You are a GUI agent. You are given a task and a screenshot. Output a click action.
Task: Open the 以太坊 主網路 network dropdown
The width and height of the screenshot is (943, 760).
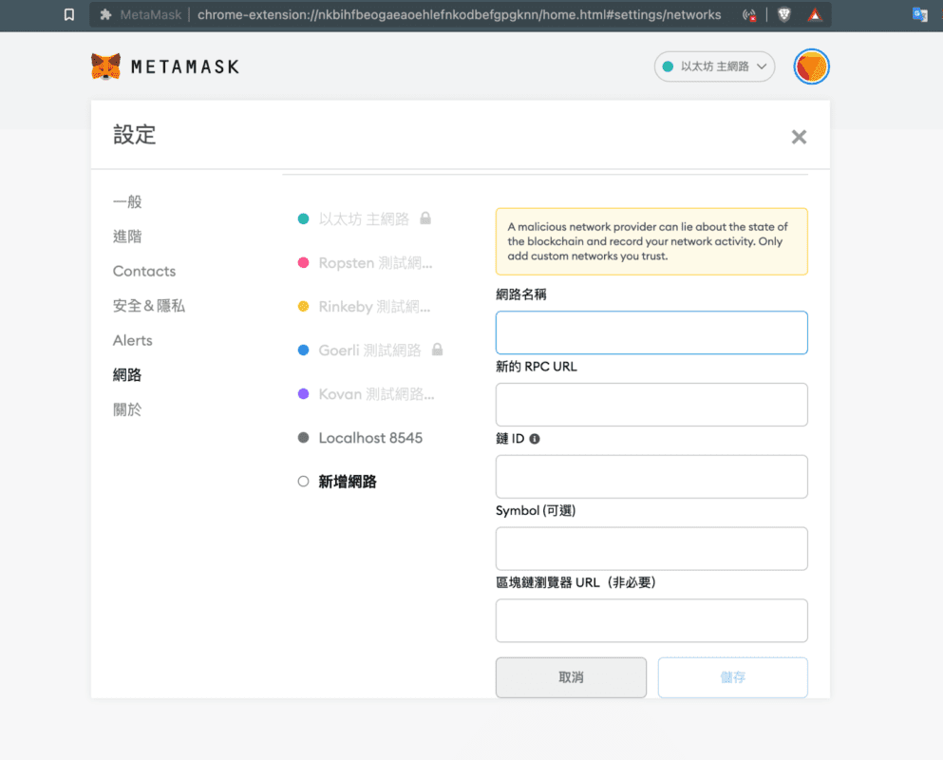714,66
